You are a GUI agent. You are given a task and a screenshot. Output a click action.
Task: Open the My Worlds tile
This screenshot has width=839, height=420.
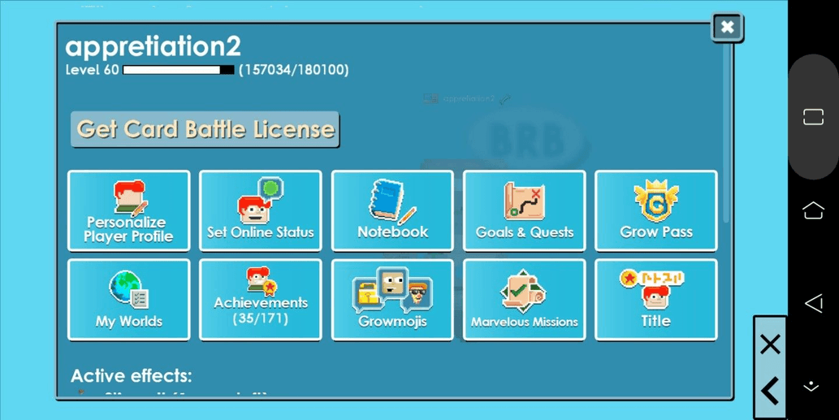[129, 300]
